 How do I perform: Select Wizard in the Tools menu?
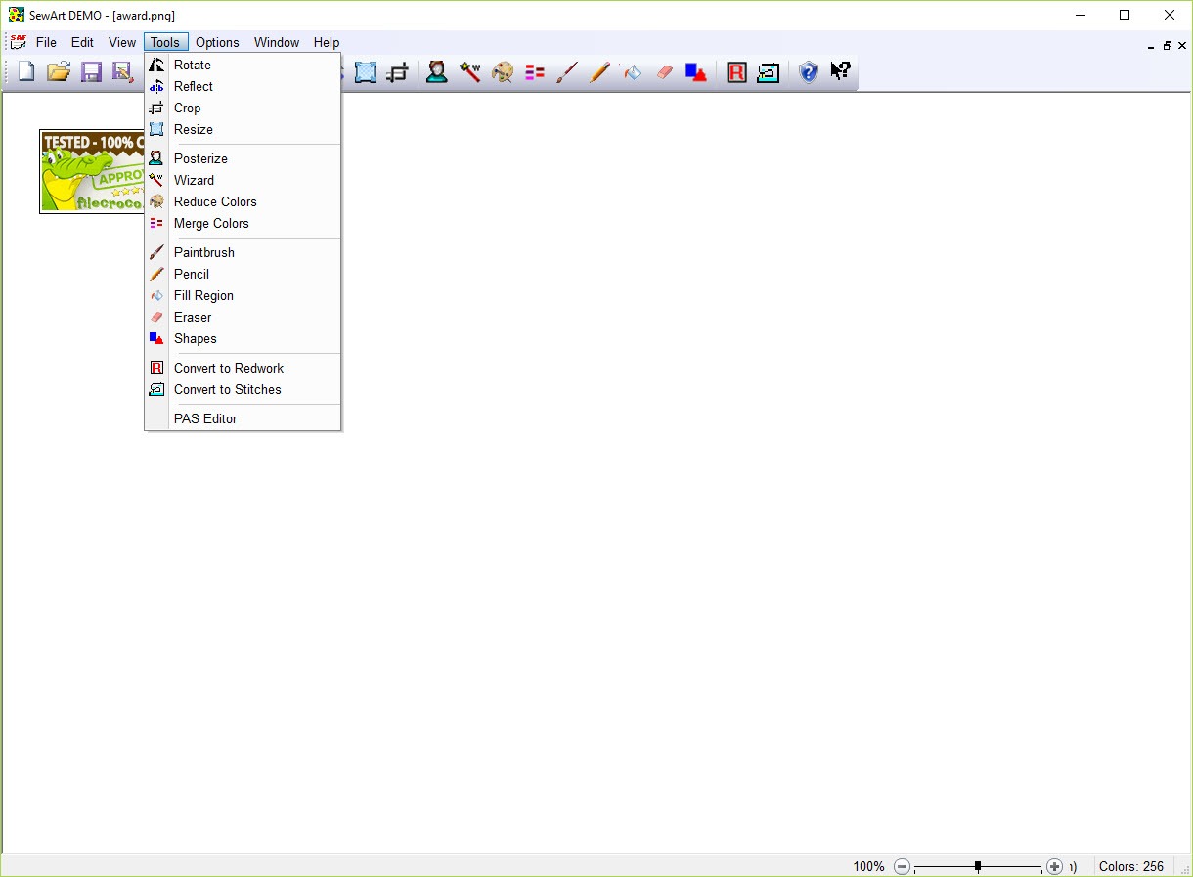pos(194,180)
